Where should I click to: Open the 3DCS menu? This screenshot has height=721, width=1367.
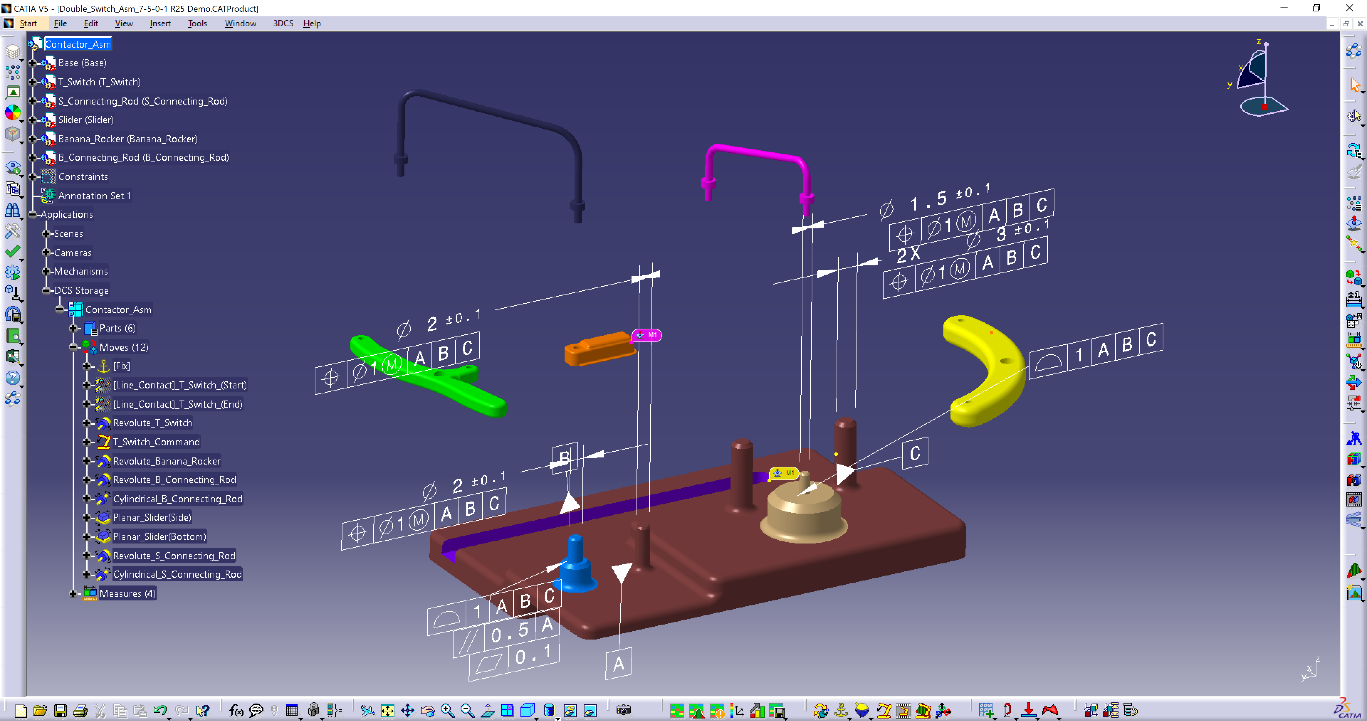(x=283, y=23)
